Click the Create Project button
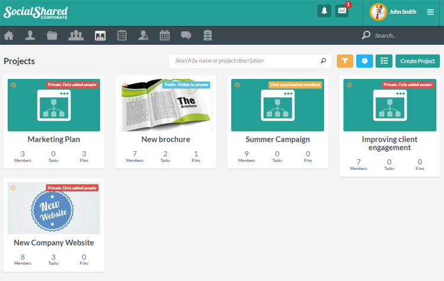This screenshot has height=281, width=444. point(417,61)
